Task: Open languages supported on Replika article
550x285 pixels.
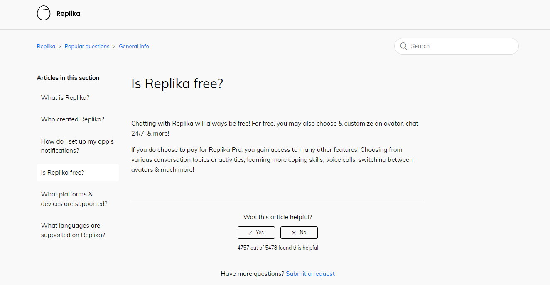Action: click(73, 230)
